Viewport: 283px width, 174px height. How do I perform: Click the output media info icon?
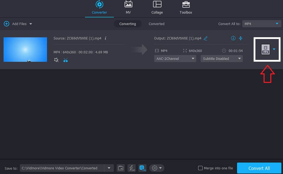pyautogui.click(x=233, y=38)
